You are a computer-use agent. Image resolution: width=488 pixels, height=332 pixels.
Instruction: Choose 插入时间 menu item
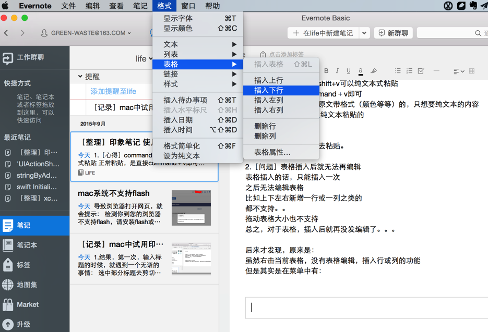pos(198,130)
